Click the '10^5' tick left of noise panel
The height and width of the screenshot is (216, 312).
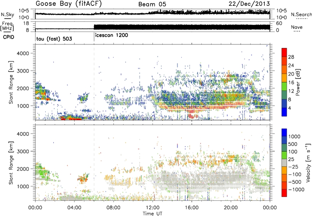click(24, 11)
